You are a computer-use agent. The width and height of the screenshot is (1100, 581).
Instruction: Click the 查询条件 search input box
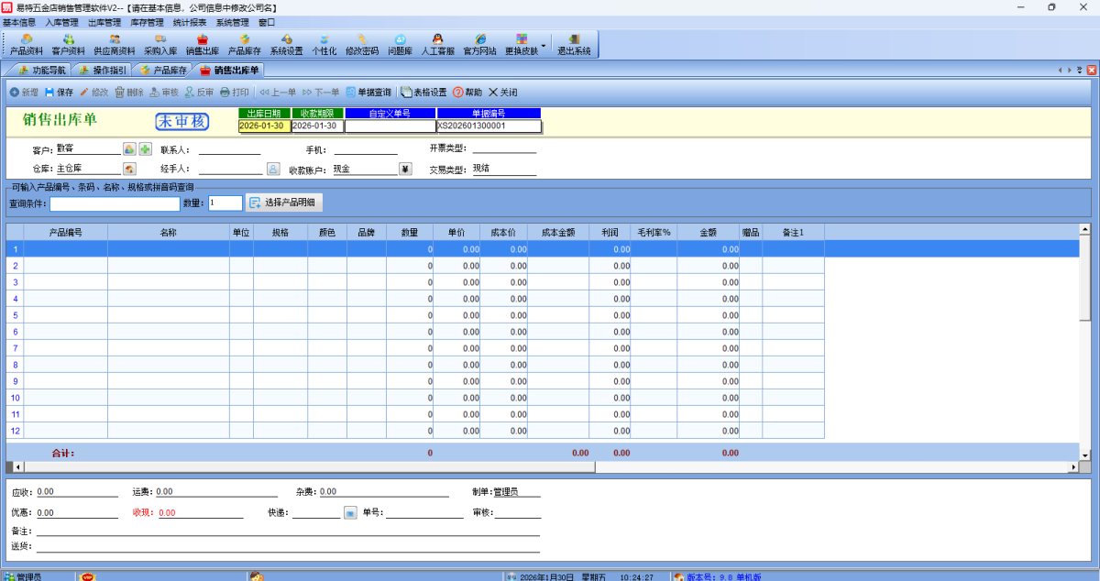(x=115, y=203)
